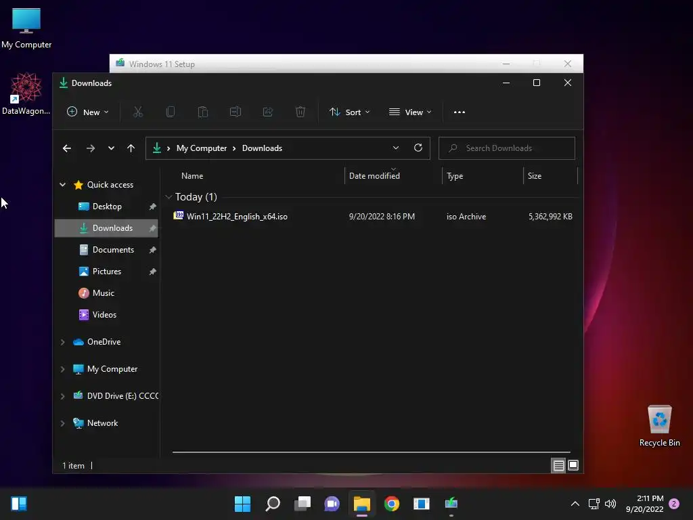693x520 pixels.
Task: Click the network tray icon
Action: (x=594, y=504)
